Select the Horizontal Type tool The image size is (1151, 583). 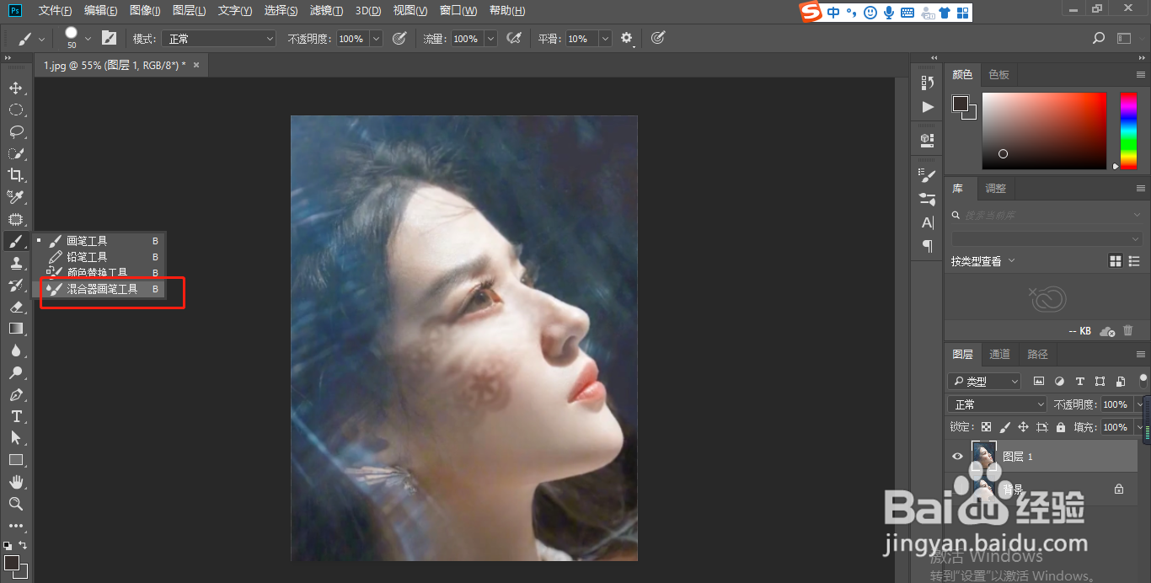pos(15,416)
